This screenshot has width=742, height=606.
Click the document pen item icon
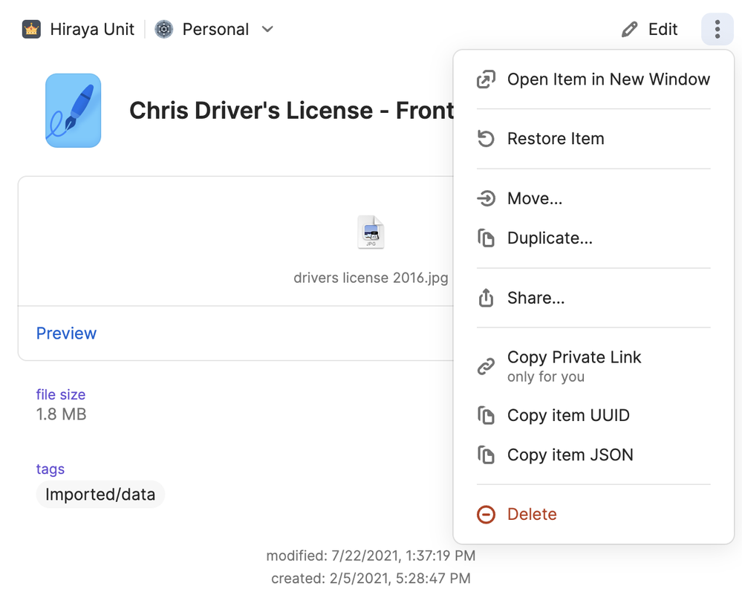coord(73,111)
